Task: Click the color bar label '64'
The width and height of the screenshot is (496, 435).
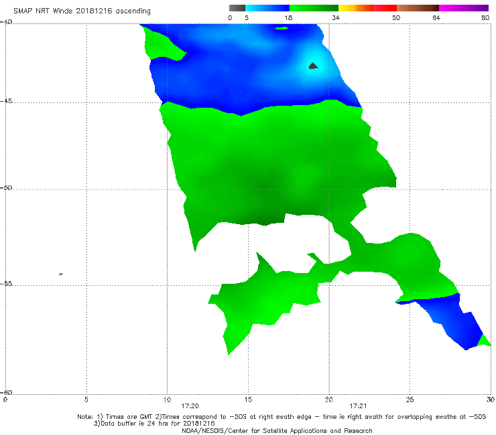Action: [x=436, y=17]
